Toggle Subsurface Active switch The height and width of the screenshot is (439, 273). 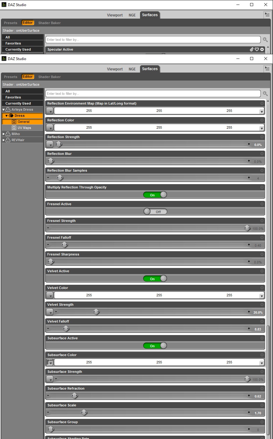click(155, 346)
